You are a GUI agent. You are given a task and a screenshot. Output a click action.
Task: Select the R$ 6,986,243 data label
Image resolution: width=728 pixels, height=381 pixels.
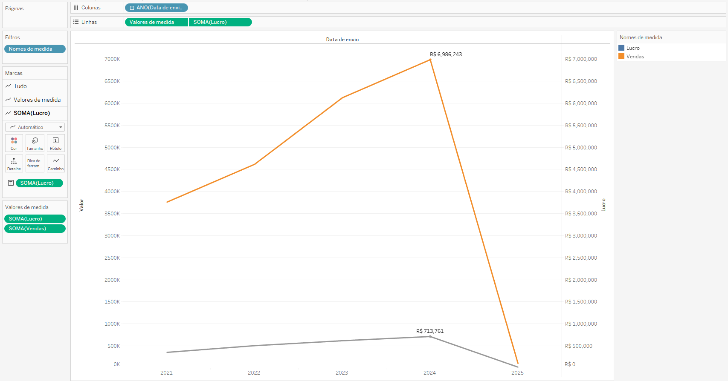pos(446,54)
